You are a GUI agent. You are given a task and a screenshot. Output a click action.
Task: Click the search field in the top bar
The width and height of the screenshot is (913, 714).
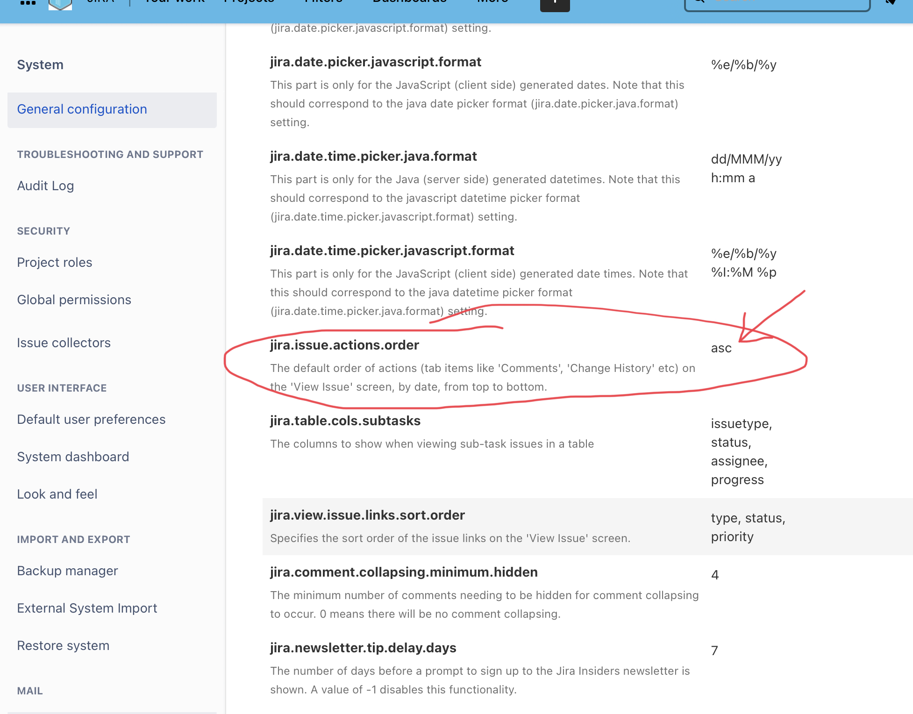(x=777, y=4)
